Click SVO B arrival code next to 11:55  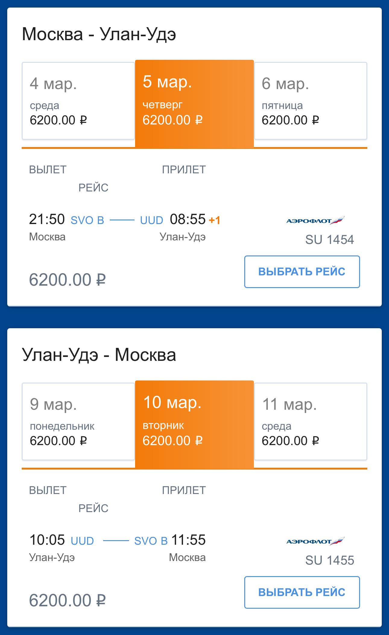tap(151, 541)
